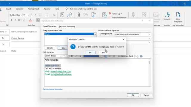Cancel the Signatures and Stationery dialog

[x=146, y=95]
